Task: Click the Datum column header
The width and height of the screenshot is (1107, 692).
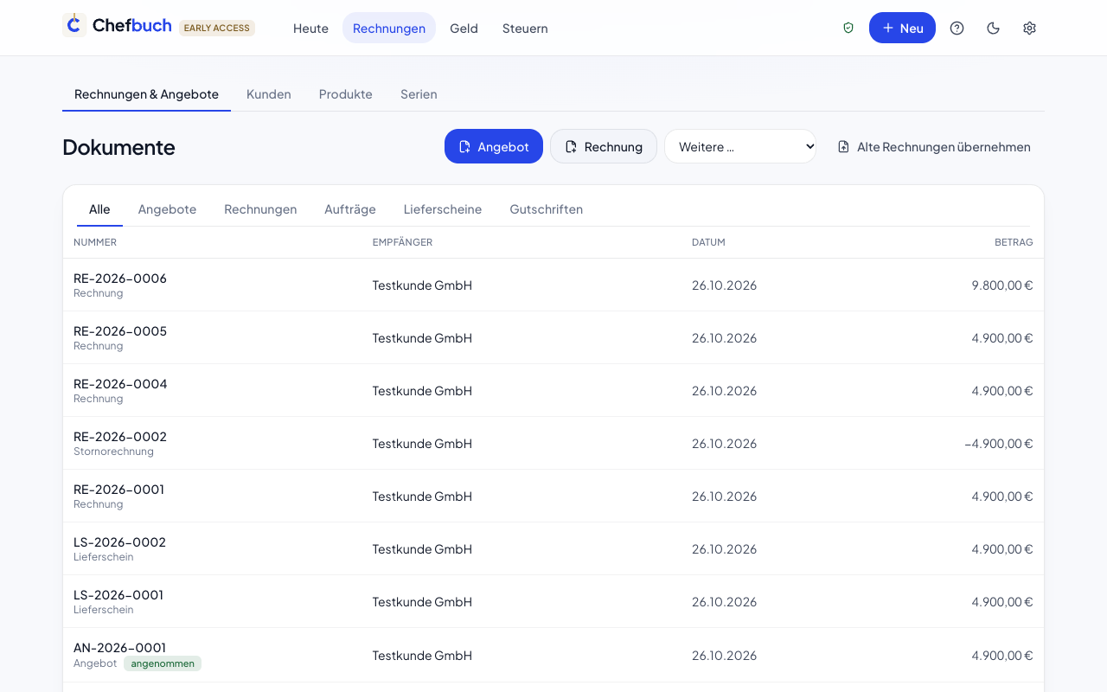Action: (708, 242)
